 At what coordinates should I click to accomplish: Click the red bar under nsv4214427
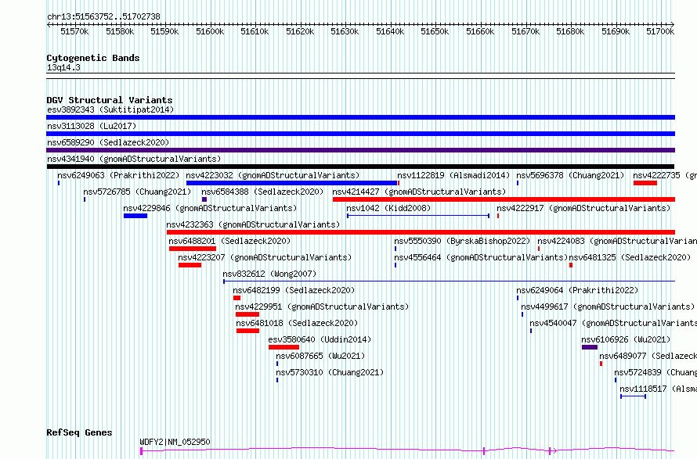click(504, 199)
